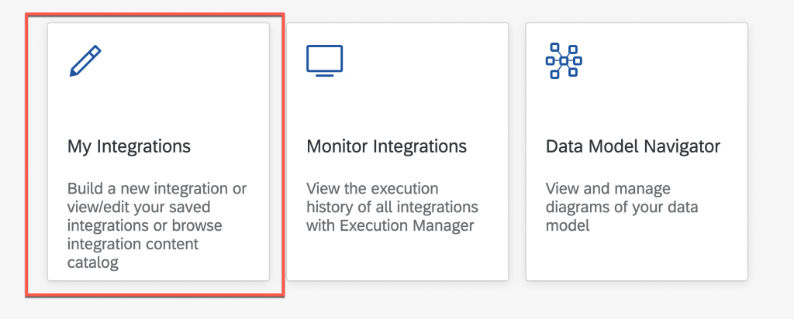Click the "View the execution" description line
Viewport: 794px width, 319px height.
point(372,189)
